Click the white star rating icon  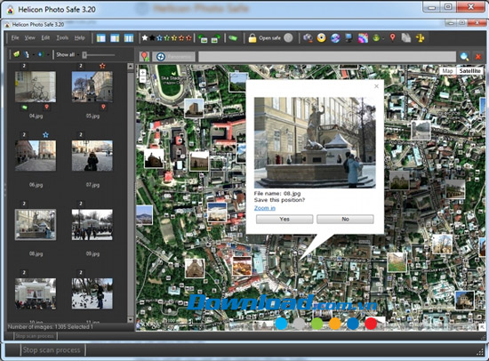point(145,38)
